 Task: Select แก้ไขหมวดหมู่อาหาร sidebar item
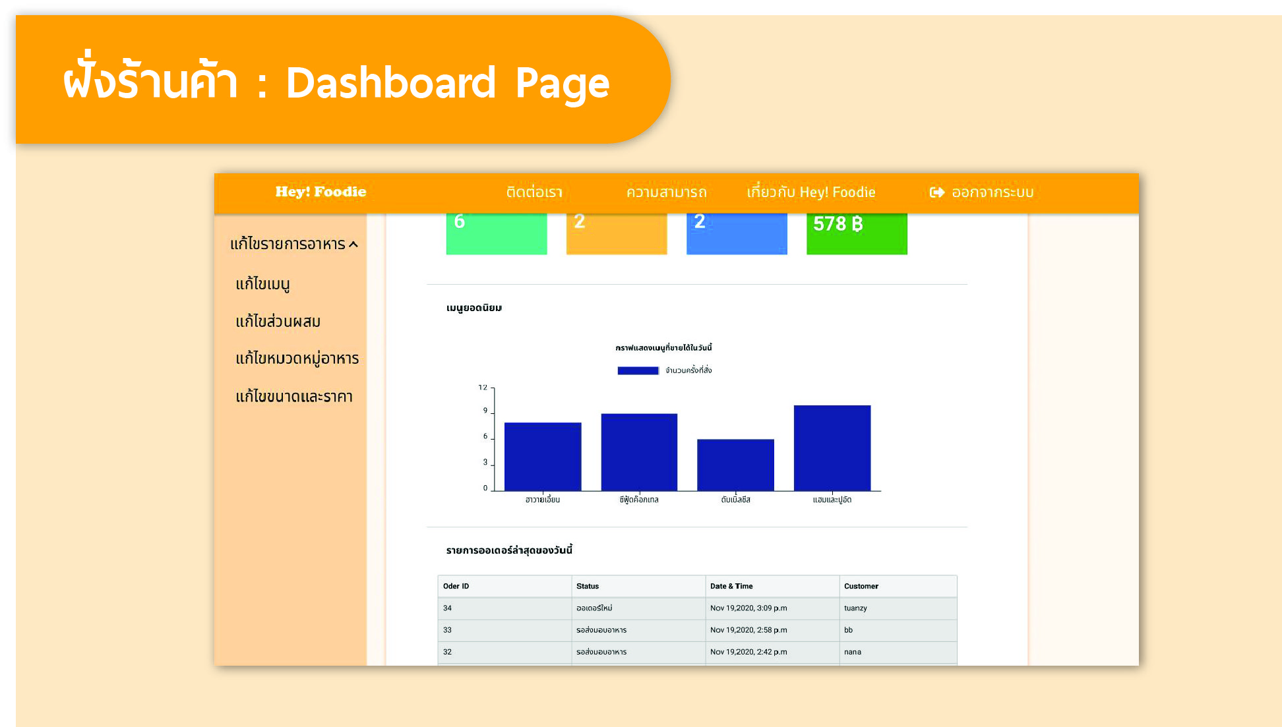pyautogui.click(x=297, y=359)
